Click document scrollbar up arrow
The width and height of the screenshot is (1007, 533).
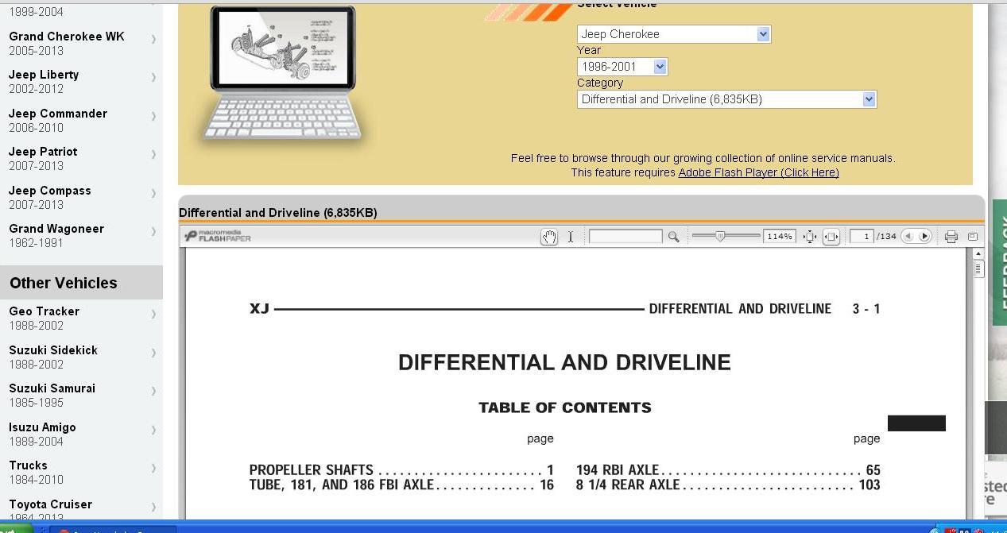click(978, 253)
